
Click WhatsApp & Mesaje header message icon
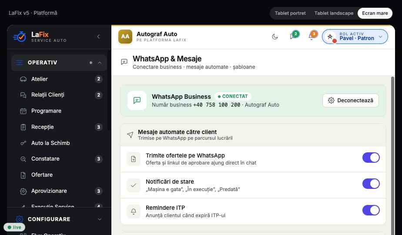[x=124, y=62]
